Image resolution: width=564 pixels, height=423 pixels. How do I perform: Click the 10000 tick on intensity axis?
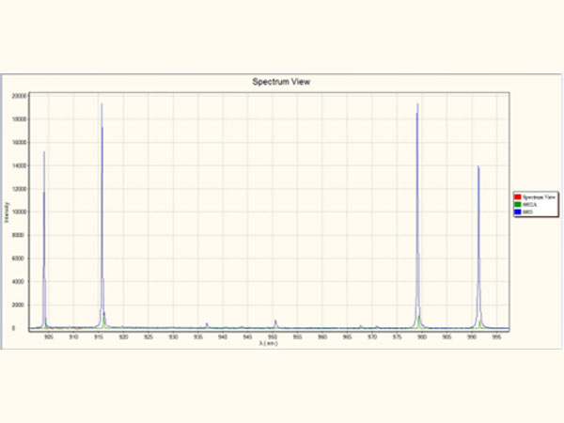tap(18, 212)
